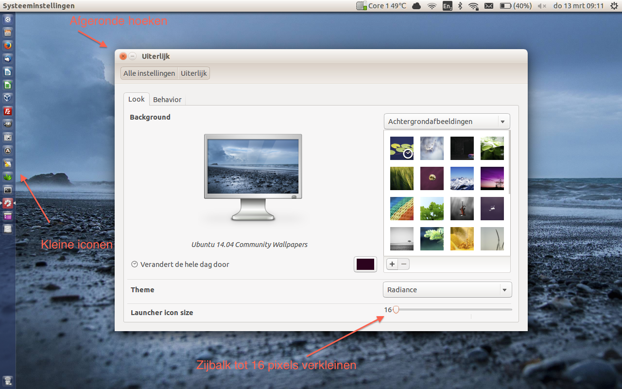Open the battery indicator showing 40%
Viewport: 622px width, 389px height.
515,6
